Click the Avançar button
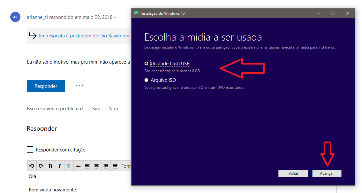Image resolution: width=362 pixels, height=193 pixels. (x=327, y=174)
